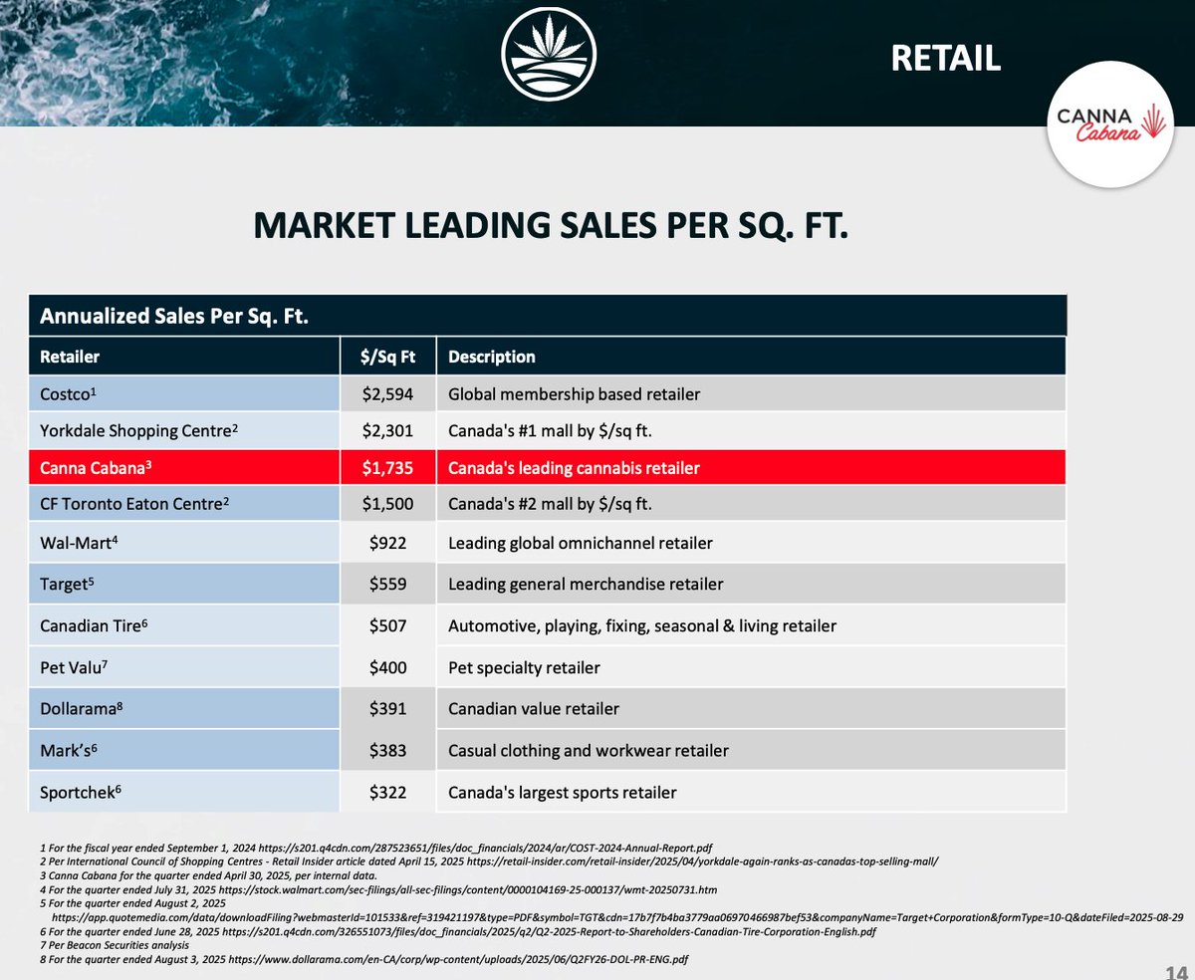
Task: Click 'Global membership based retailer' description
Action: tap(575, 394)
